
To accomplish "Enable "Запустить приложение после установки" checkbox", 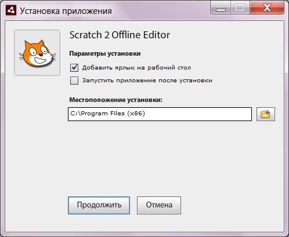I will (74, 81).
